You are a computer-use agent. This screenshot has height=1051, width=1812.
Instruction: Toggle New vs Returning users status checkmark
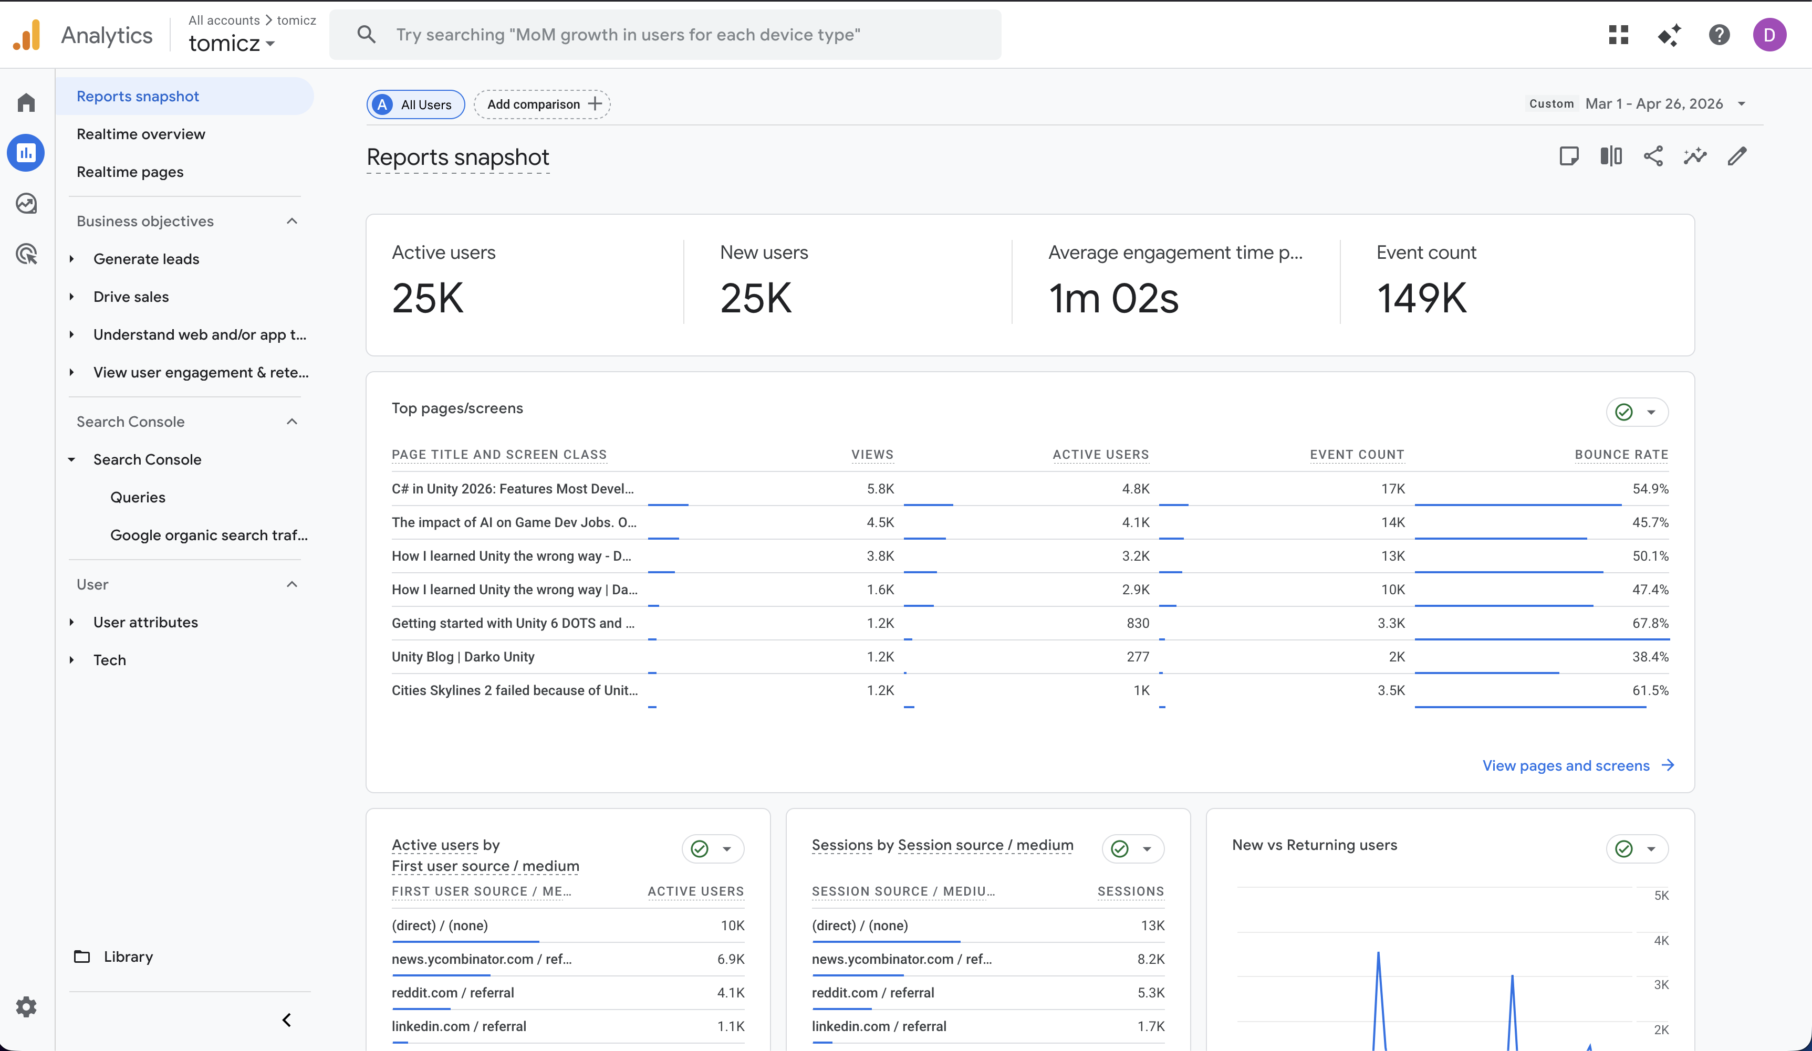coord(1623,849)
